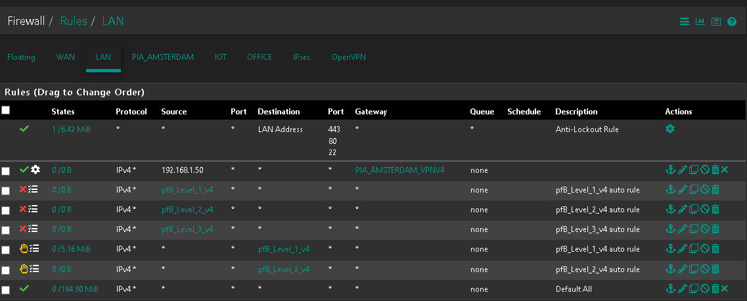The image size is (747, 301).
Task: Click the 192.168.1.50 source address
Action: point(181,170)
